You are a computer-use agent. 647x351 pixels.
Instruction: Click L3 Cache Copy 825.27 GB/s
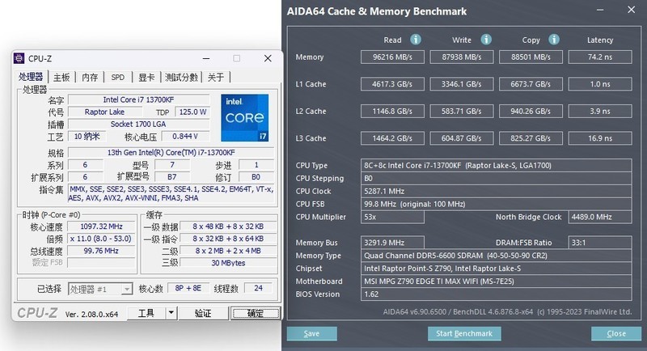click(x=531, y=138)
